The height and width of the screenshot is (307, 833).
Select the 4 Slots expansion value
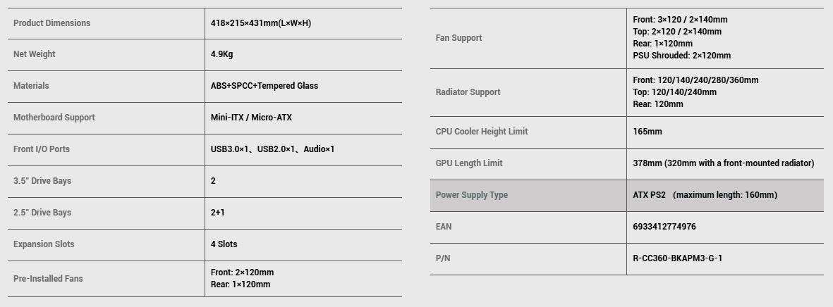224,244
